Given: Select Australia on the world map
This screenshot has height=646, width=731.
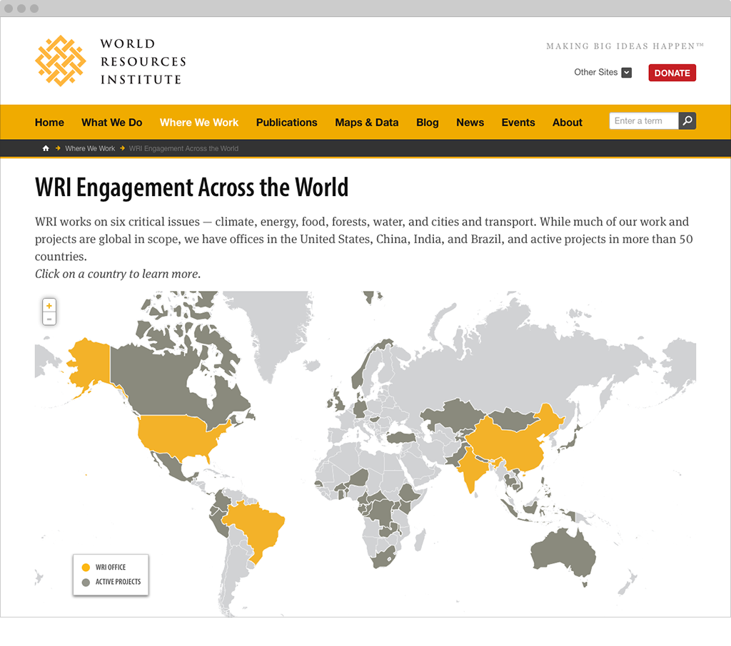Looking at the screenshot, I should (x=564, y=552).
